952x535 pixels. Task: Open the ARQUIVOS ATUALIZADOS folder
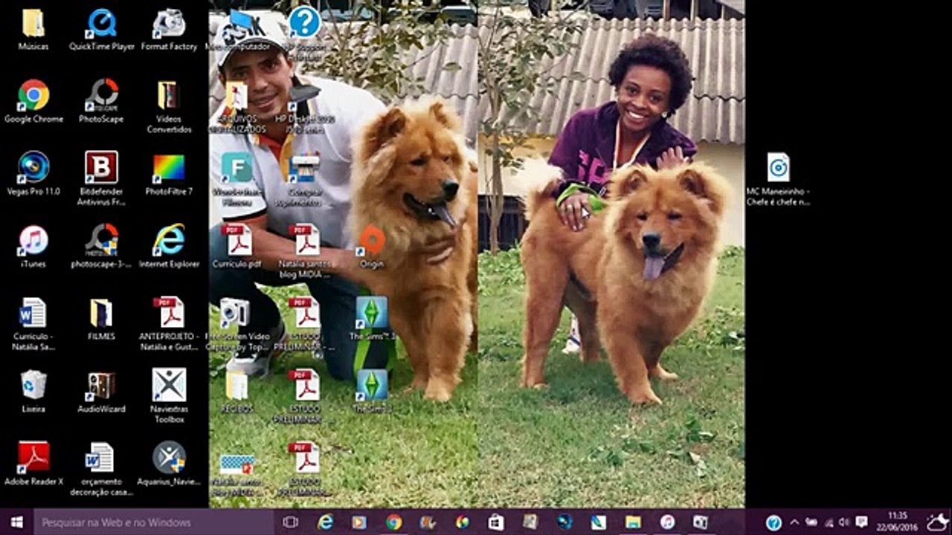click(237, 108)
